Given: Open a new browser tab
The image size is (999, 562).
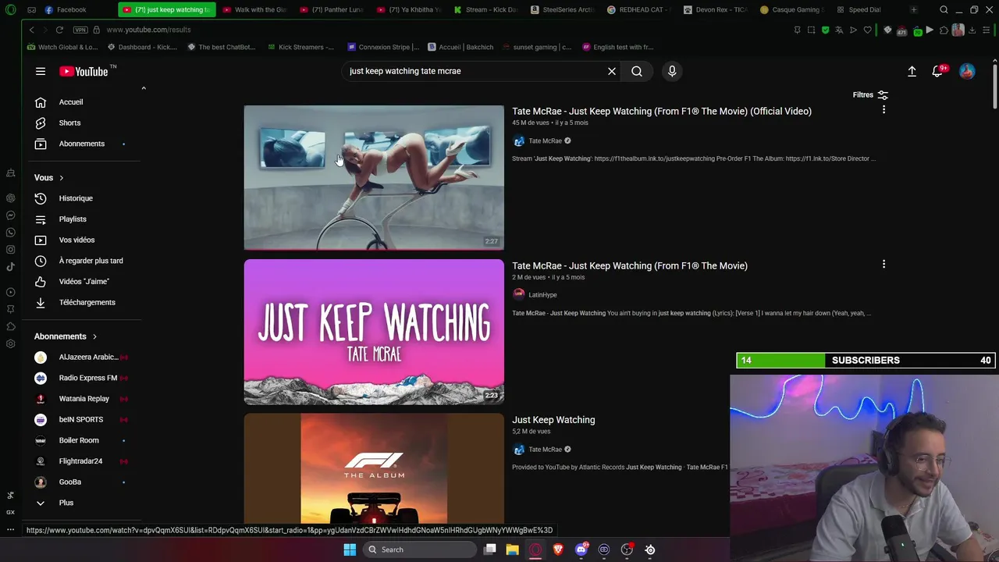Looking at the screenshot, I should pyautogui.click(x=913, y=9).
